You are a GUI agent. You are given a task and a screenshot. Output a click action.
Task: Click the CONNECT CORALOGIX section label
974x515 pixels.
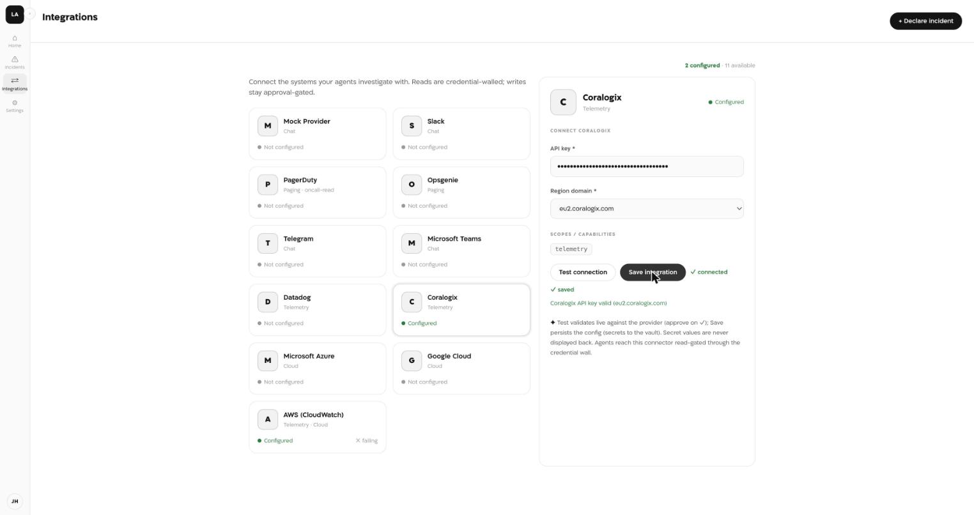[580, 131]
